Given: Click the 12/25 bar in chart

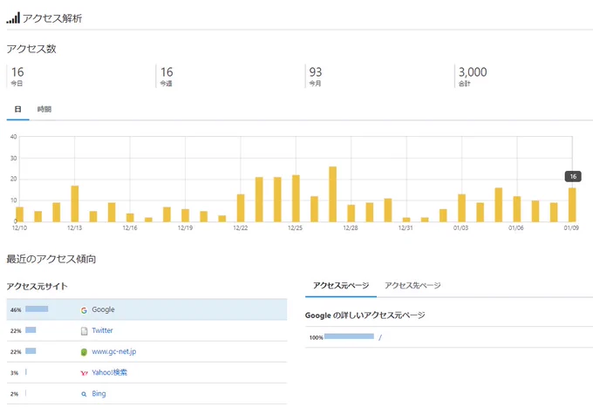Looking at the screenshot, I should click(x=296, y=199).
